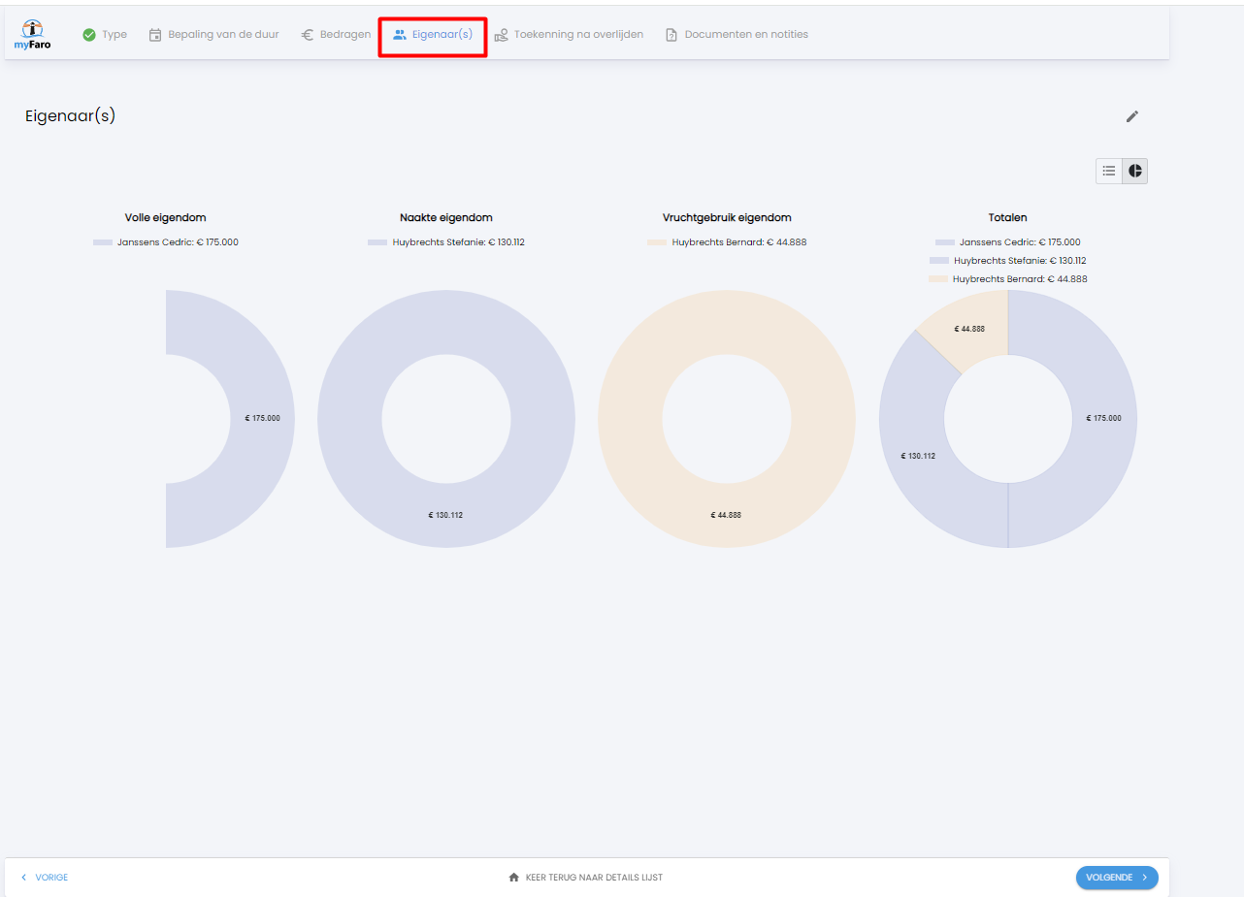Toggle Huybrechts Bernard legend in Vruchtgebruik eigendom
Viewport: 1244px width, 897px height.
(x=727, y=242)
